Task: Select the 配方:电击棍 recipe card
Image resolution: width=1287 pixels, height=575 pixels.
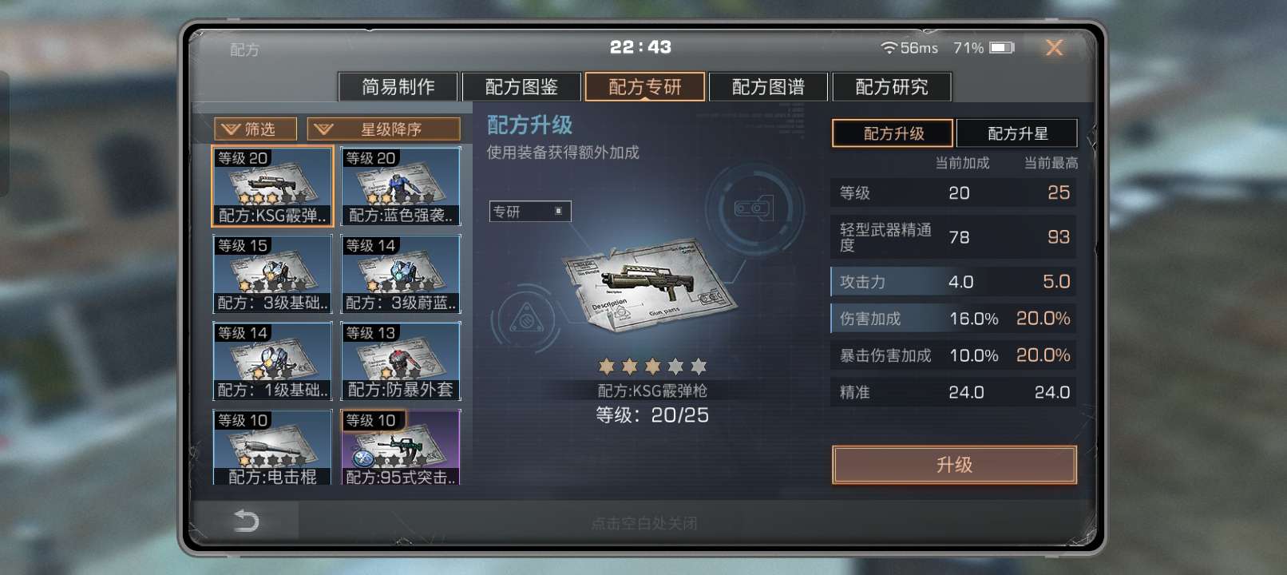Action: click(272, 447)
